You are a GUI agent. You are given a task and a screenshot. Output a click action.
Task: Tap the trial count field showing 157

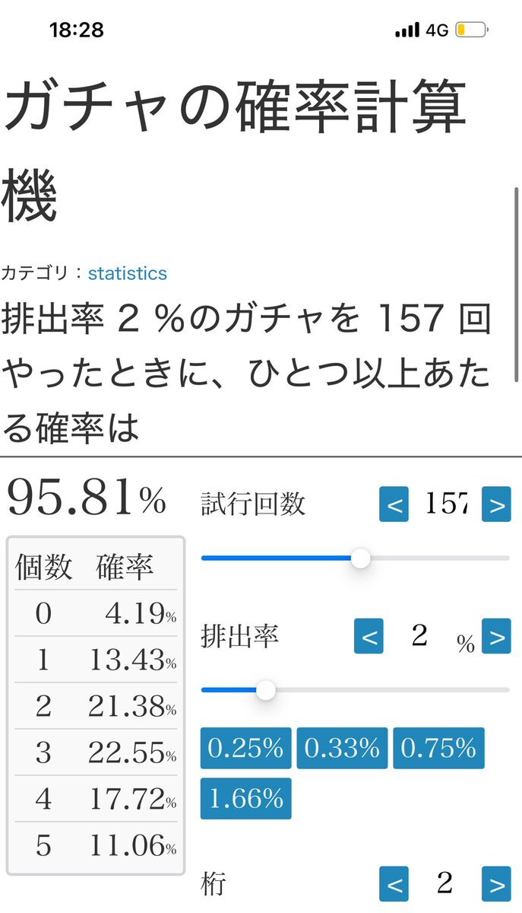(x=445, y=504)
